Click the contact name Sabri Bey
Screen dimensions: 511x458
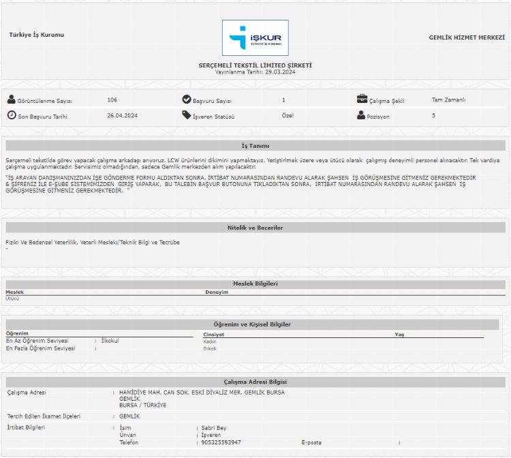213,428
